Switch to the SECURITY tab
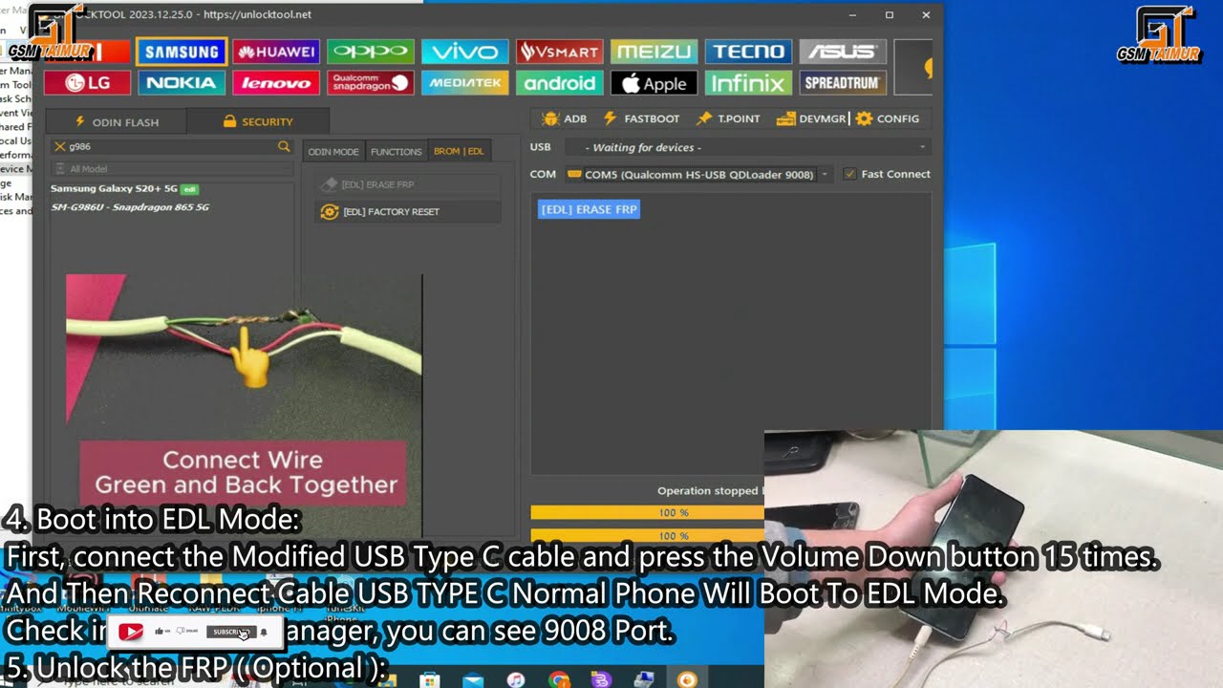This screenshot has width=1223, height=688. click(258, 121)
